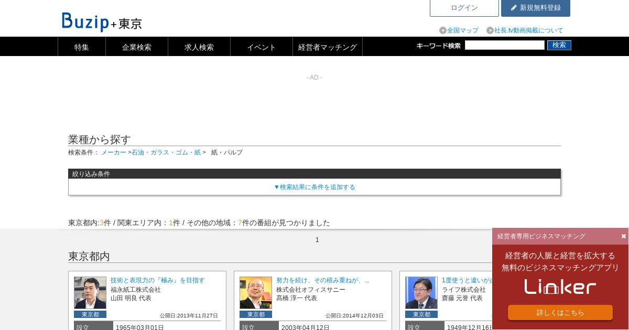The height and width of the screenshot is (330, 629).
Task: Open the ログイン button
Action: point(464,8)
